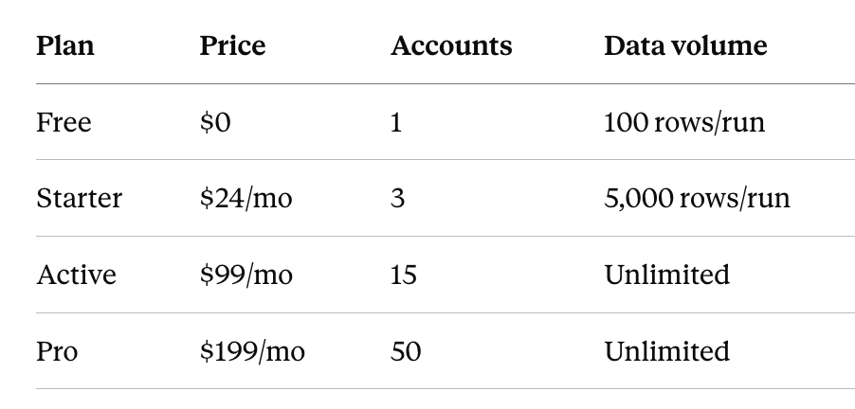The image size is (855, 409).
Task: Click the $0 price cell
Action: pos(215,122)
